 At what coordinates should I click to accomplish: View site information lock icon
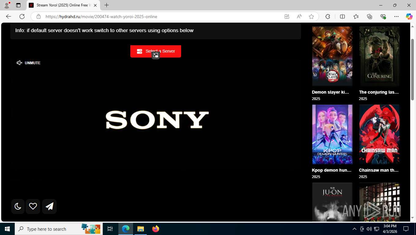point(39,17)
